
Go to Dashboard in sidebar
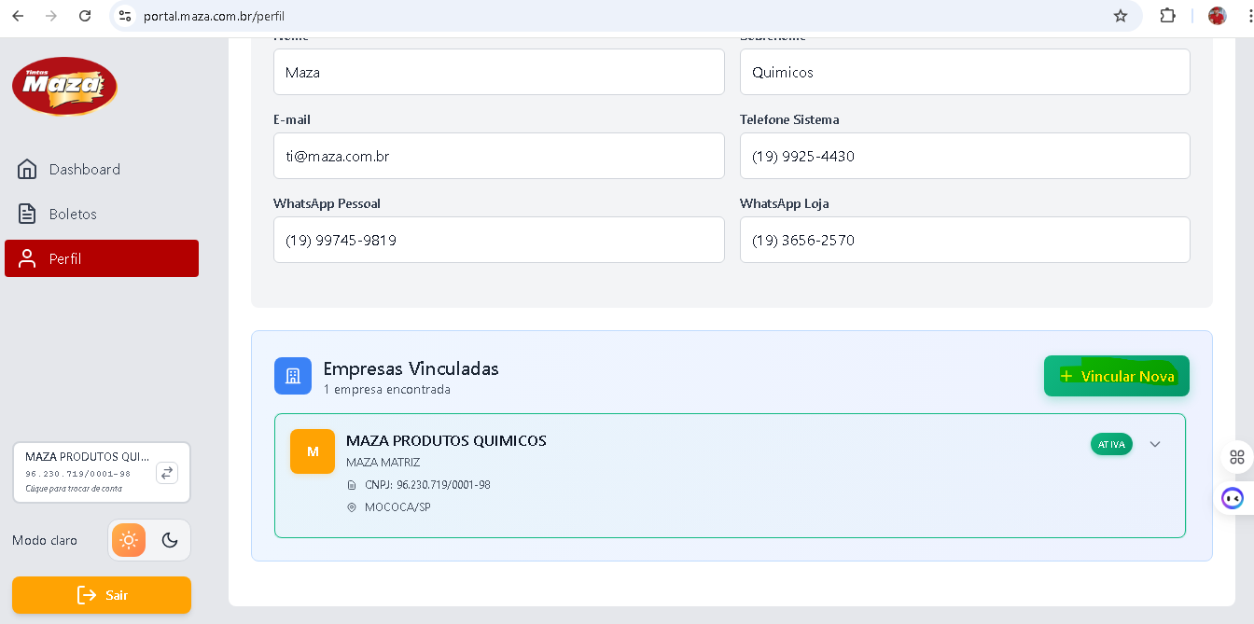click(84, 169)
